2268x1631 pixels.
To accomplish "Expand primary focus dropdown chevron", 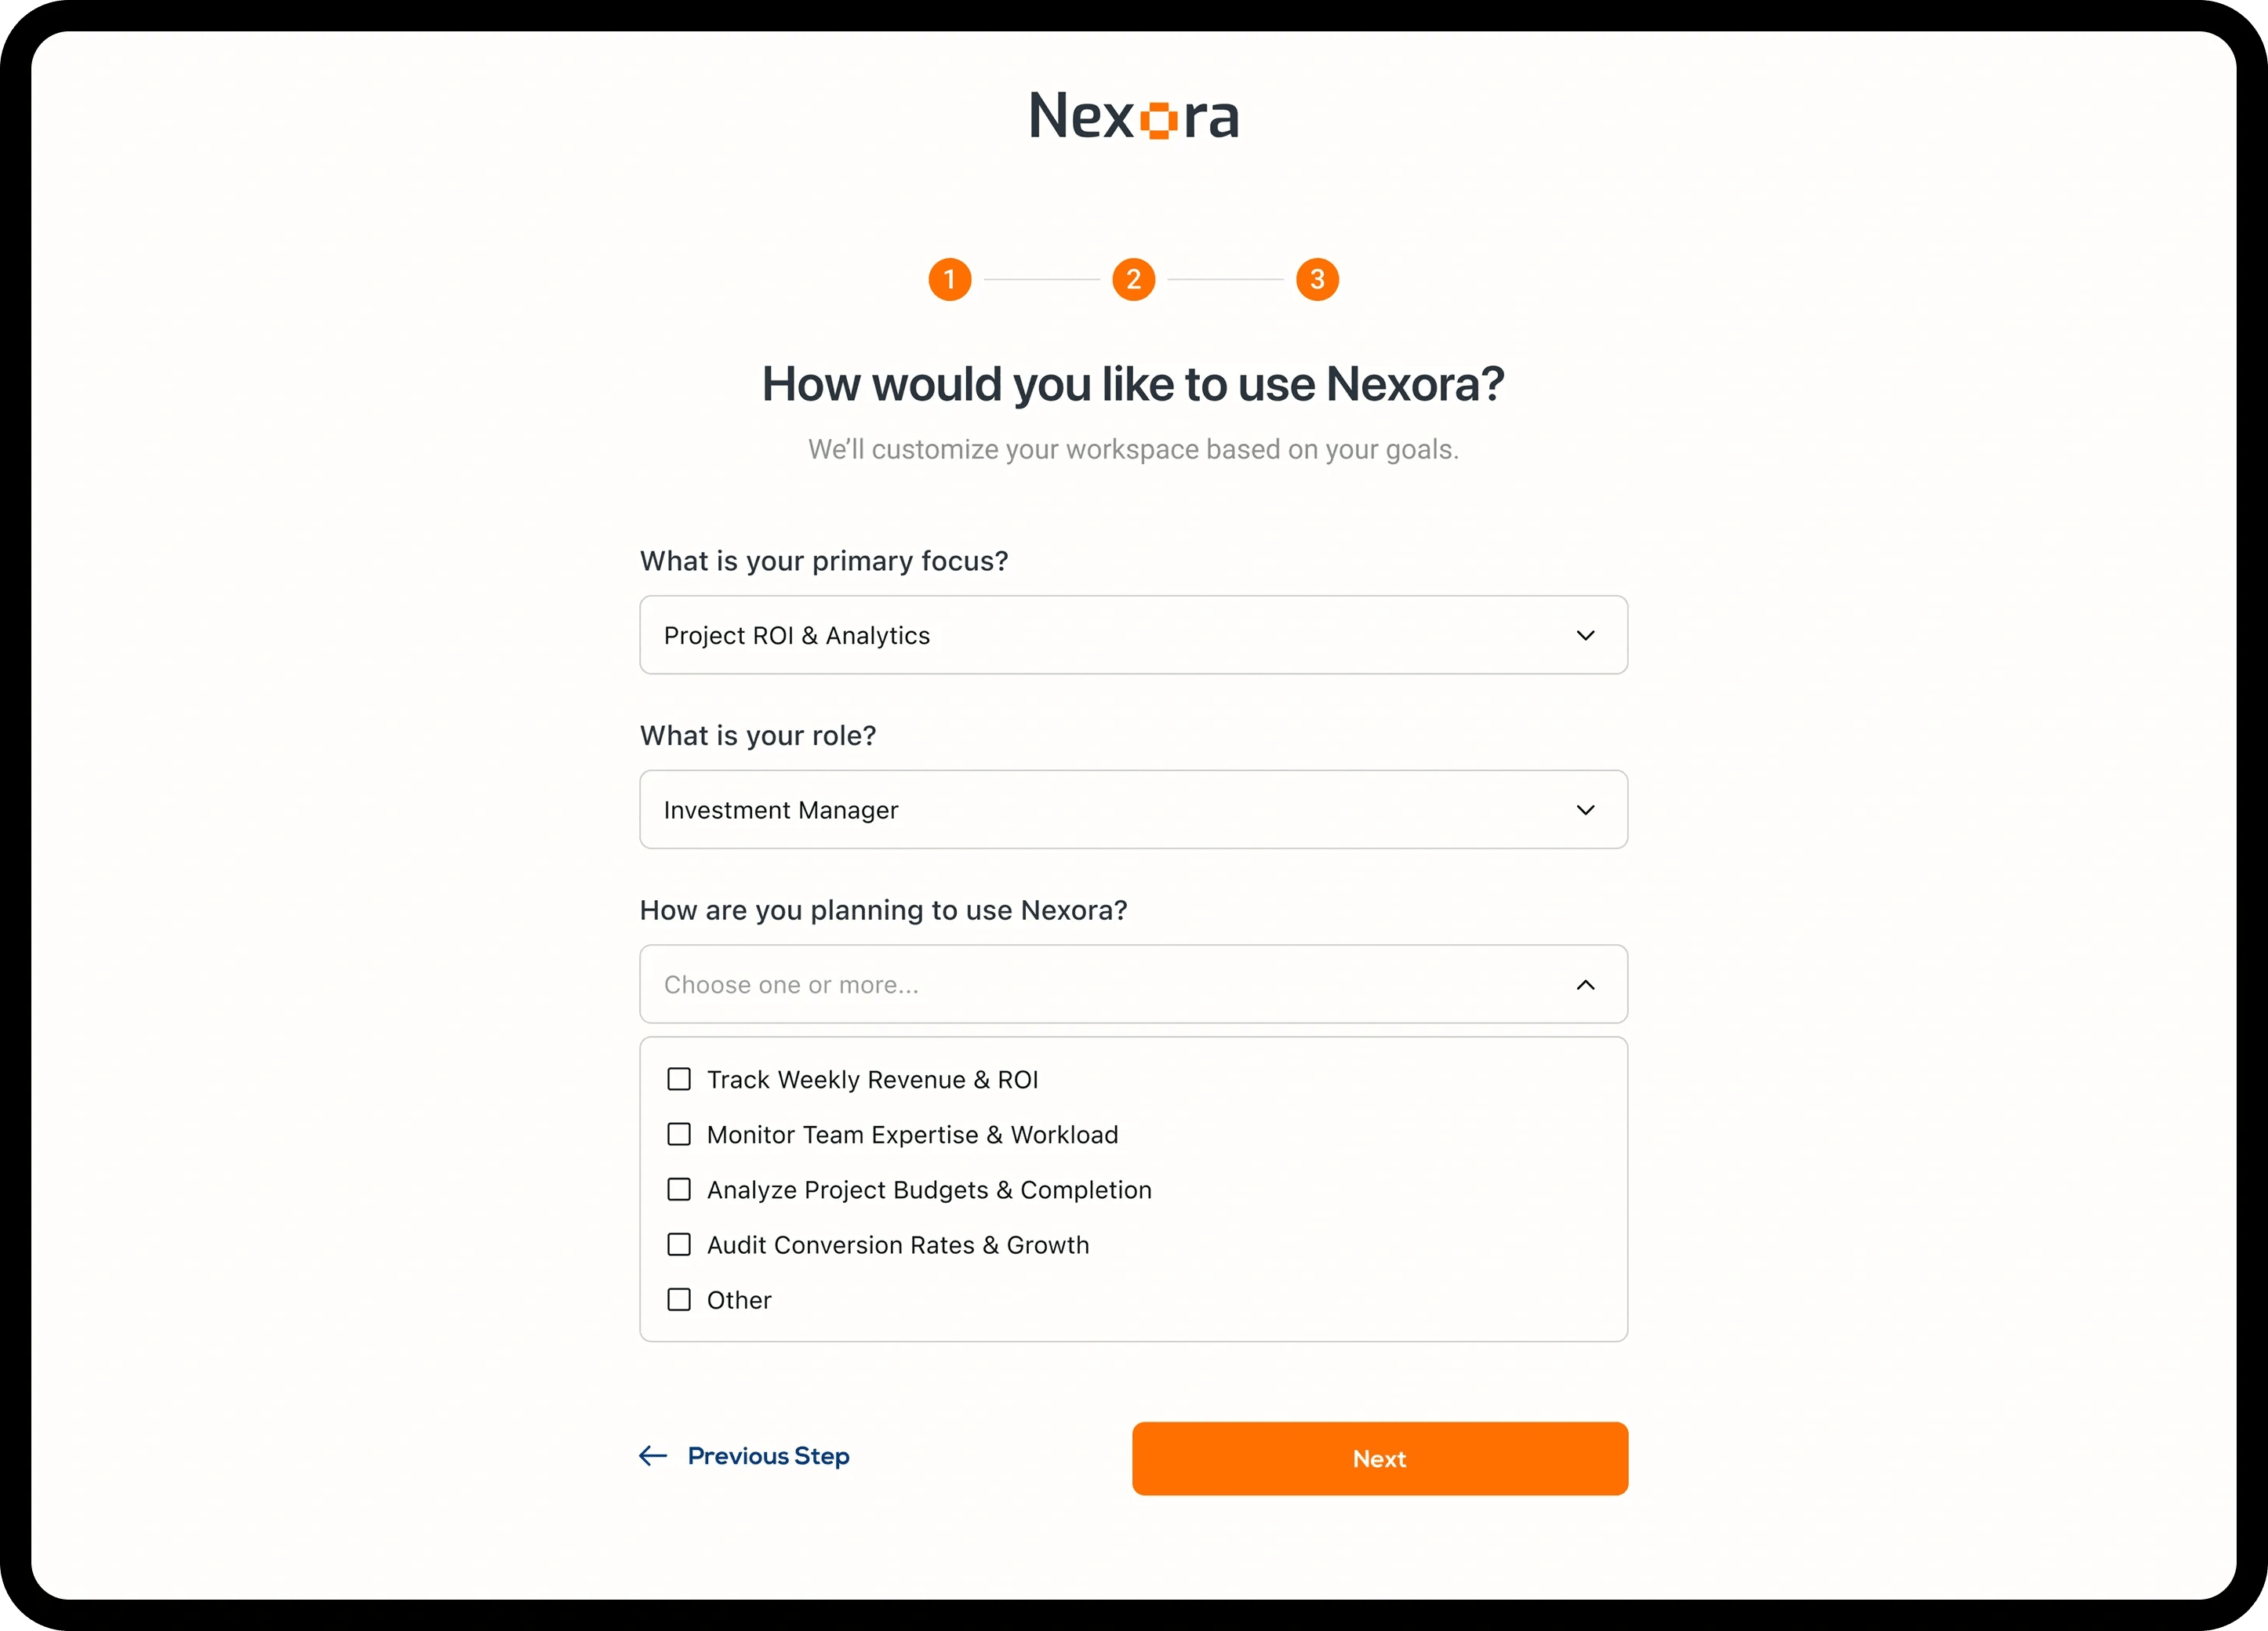I will (x=1585, y=635).
